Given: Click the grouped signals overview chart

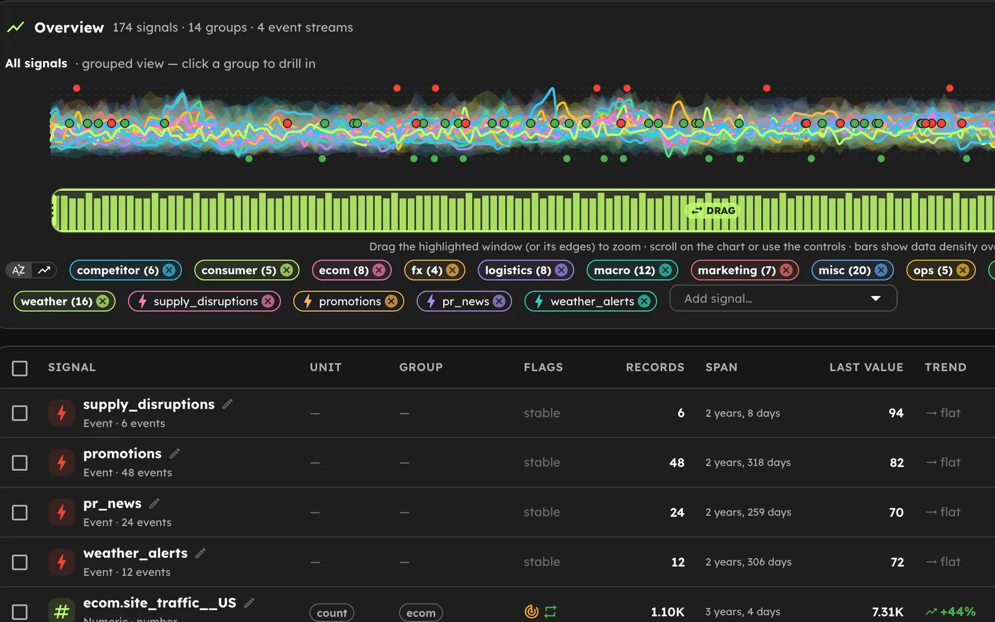Looking at the screenshot, I should point(522,123).
